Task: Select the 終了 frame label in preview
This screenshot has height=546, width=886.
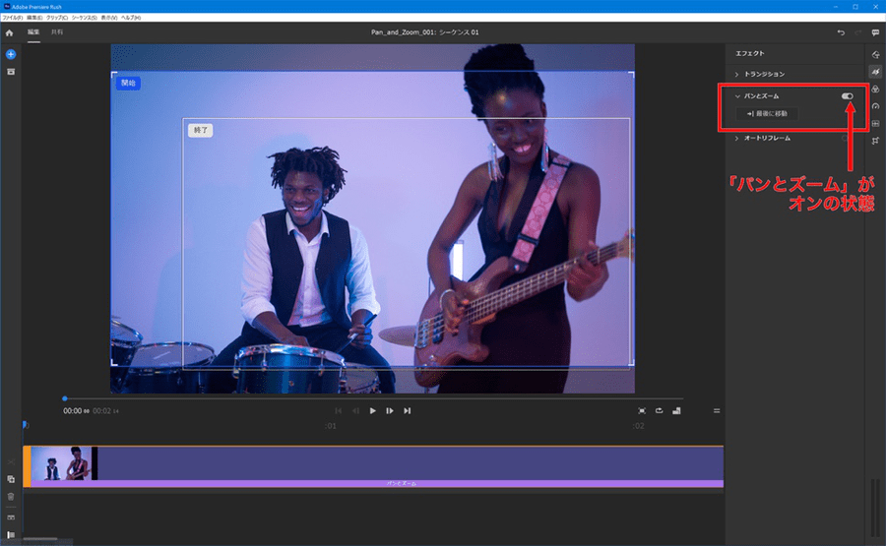Action: click(200, 130)
